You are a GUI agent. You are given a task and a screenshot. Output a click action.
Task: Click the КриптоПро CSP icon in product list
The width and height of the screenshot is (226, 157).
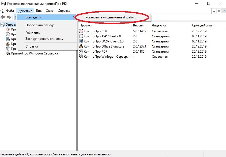(81, 31)
